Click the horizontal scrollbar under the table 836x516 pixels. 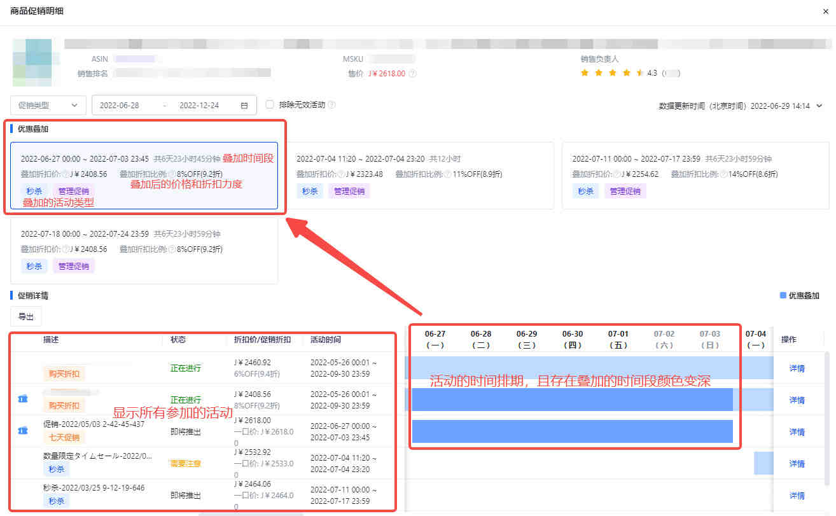click(251, 513)
